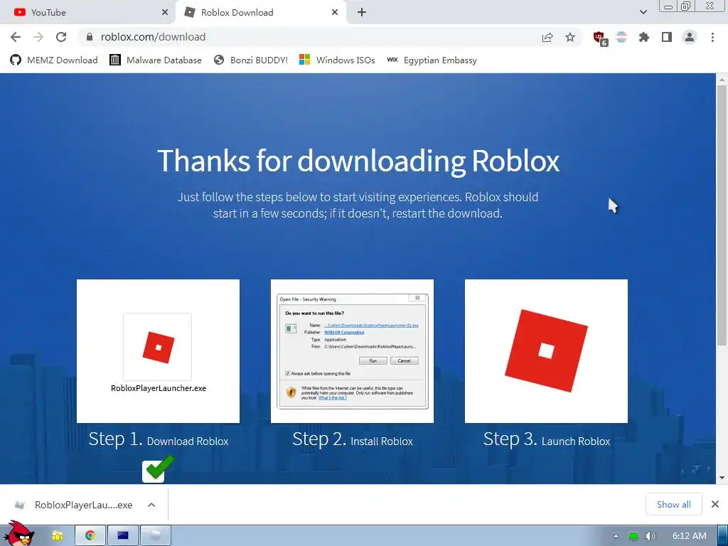This screenshot has height=546, width=728.
Task: Open the dark window taskbar item
Action: coord(123,536)
